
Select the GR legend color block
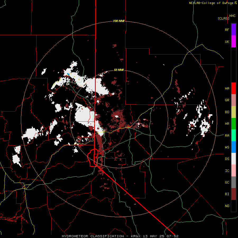tap(234, 100)
